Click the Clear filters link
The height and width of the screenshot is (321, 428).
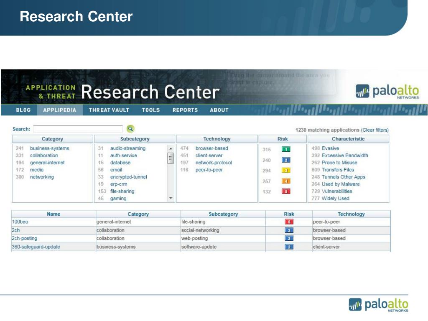coord(375,130)
